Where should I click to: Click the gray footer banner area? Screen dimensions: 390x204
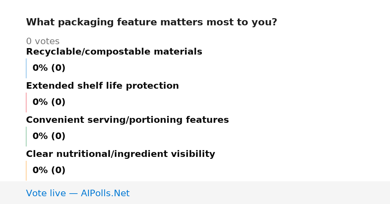195,193
